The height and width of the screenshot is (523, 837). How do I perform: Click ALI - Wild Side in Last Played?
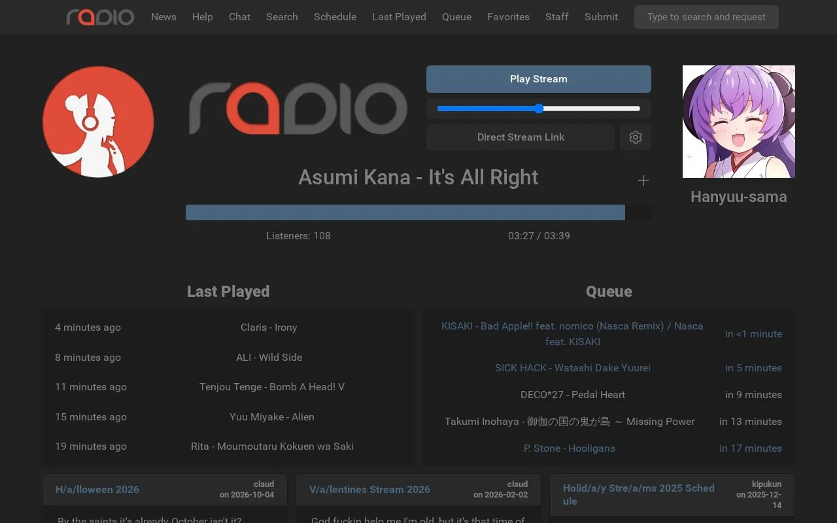point(269,358)
